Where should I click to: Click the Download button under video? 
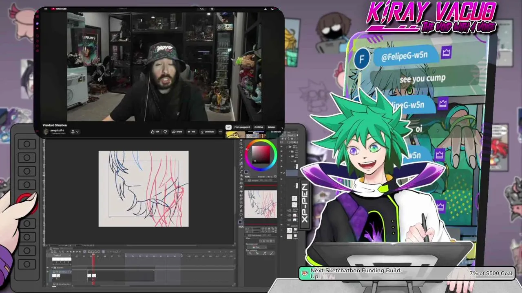point(208,131)
